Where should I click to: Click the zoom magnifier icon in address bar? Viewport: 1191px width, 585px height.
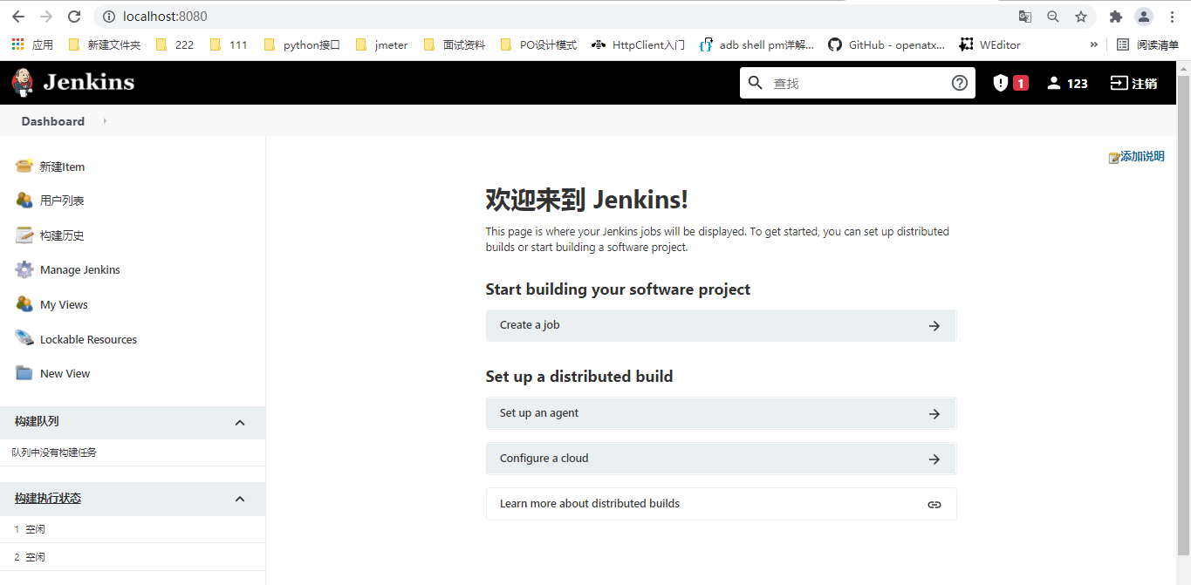click(1053, 17)
